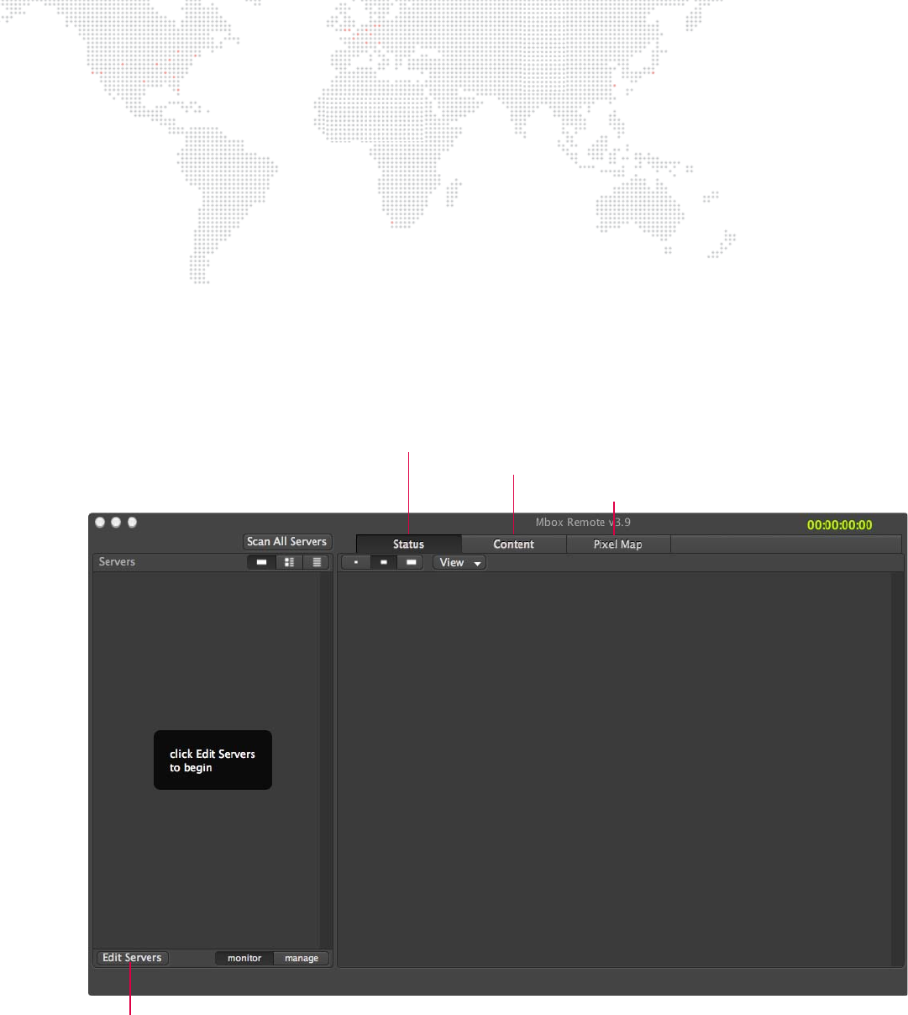Image resolution: width=908 pixels, height=1015 pixels.
Task: Set medium thumbnail size in status view
Action: pos(384,563)
